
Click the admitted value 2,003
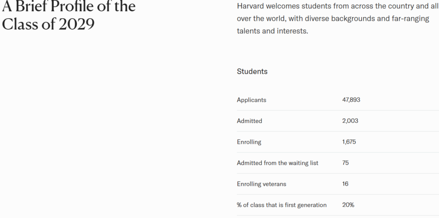pyautogui.click(x=350, y=121)
